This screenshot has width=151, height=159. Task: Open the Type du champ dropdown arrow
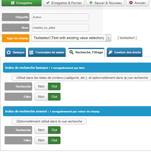click(108, 38)
